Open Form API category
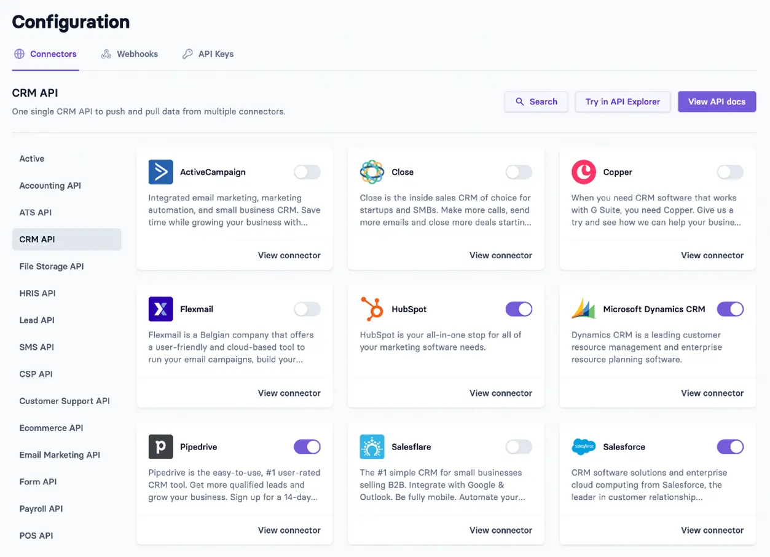Image resolution: width=770 pixels, height=557 pixels. 66,482
